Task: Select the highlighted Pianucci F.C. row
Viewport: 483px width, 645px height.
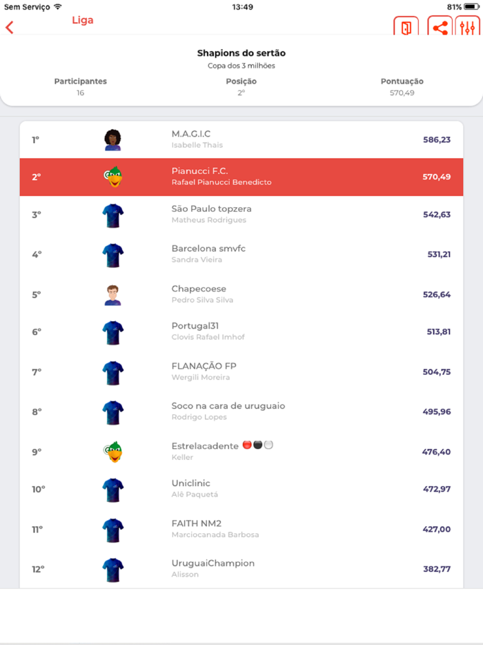Action: coord(241,177)
